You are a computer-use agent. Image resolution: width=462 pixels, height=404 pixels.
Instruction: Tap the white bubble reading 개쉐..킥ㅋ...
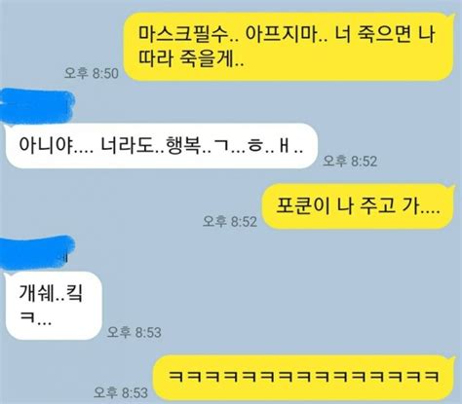point(54,306)
